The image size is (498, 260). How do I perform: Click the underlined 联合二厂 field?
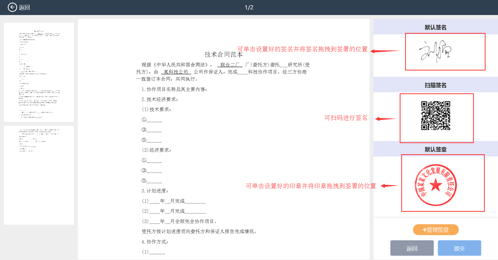230,65
